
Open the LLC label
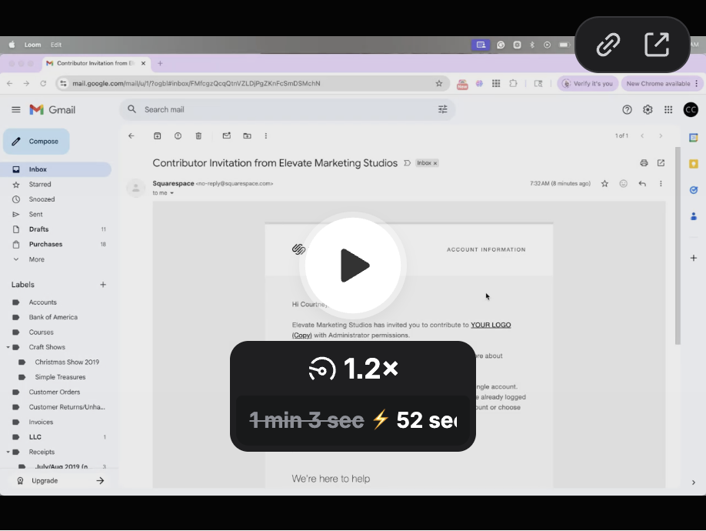pos(35,437)
